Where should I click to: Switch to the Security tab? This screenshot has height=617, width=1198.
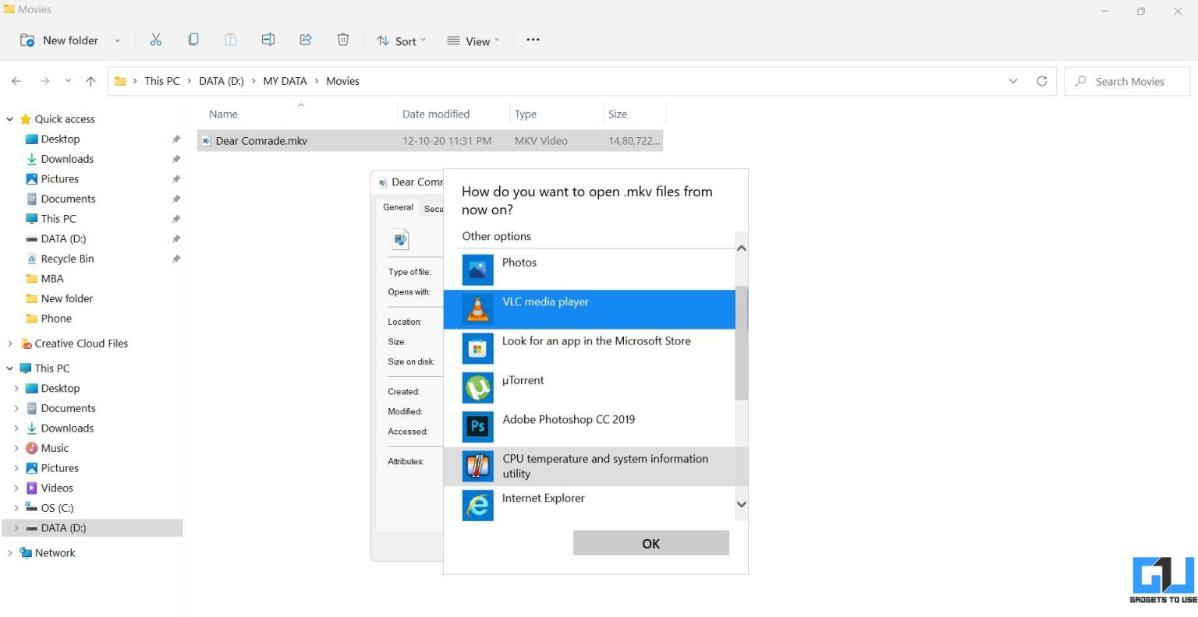[x=434, y=207]
